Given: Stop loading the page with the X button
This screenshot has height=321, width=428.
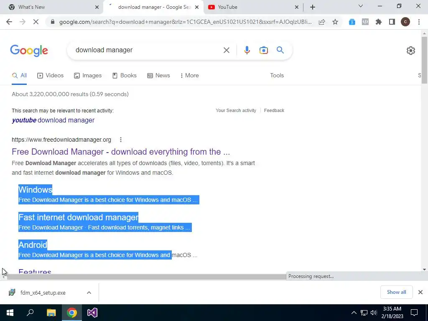Looking at the screenshot, I should pyautogui.click(x=36, y=22).
